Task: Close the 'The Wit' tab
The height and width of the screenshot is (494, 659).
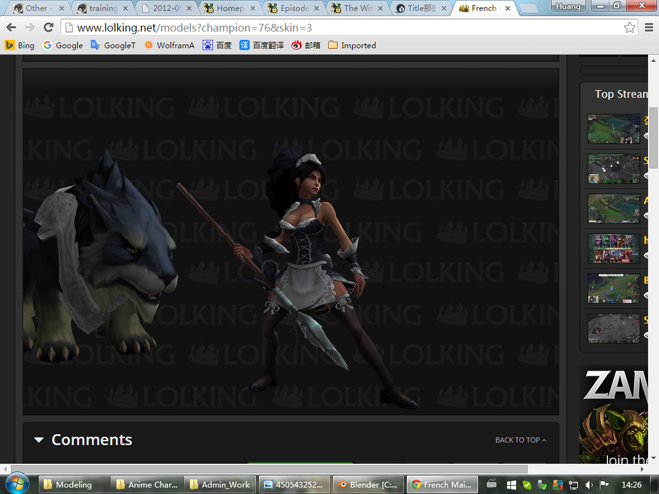Action: click(x=380, y=8)
